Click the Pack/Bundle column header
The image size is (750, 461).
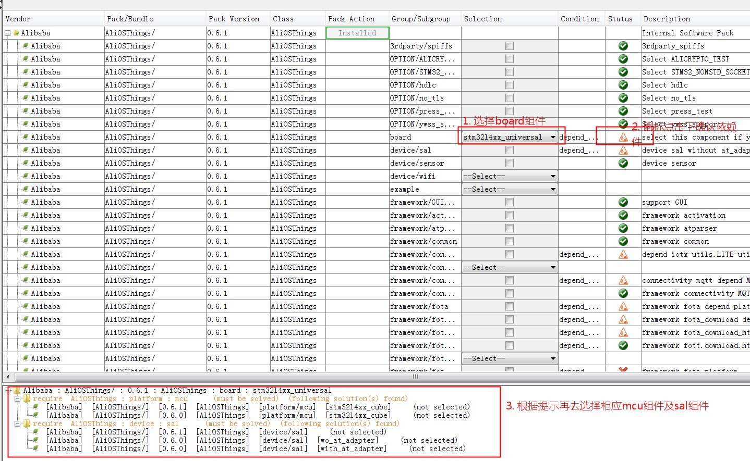(155, 19)
